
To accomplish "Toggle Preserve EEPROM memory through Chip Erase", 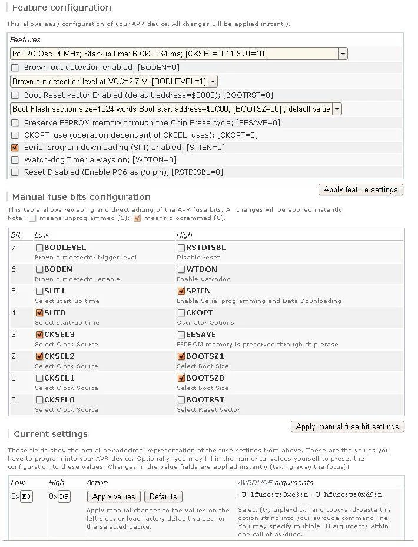I will [x=15, y=123].
